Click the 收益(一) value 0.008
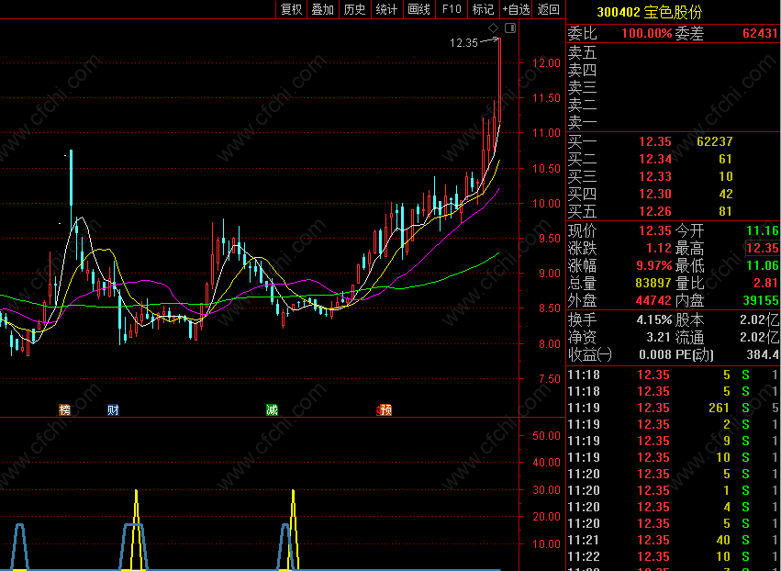Screen dimensions: 781x571 (655, 354)
